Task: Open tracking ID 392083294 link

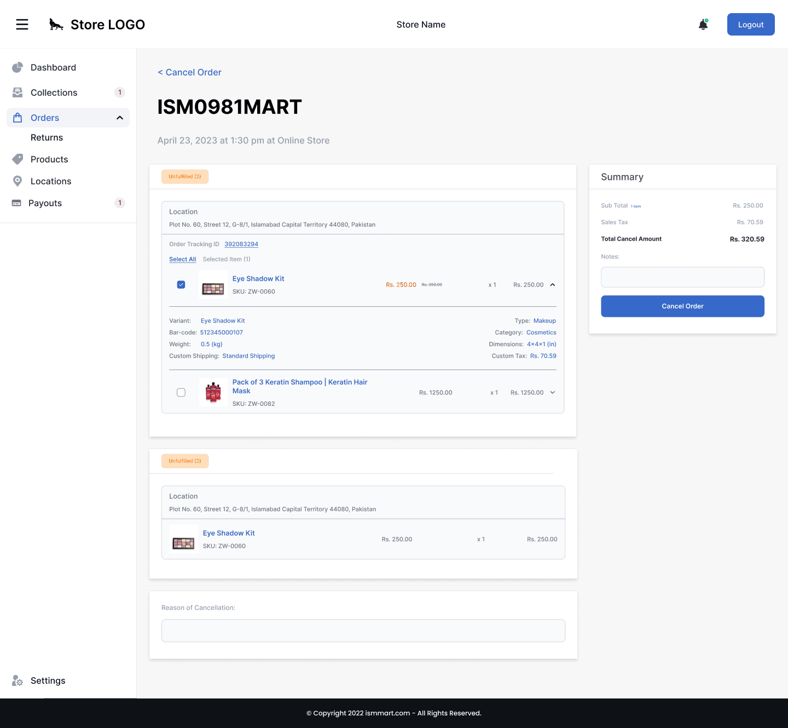Action: [x=241, y=244]
